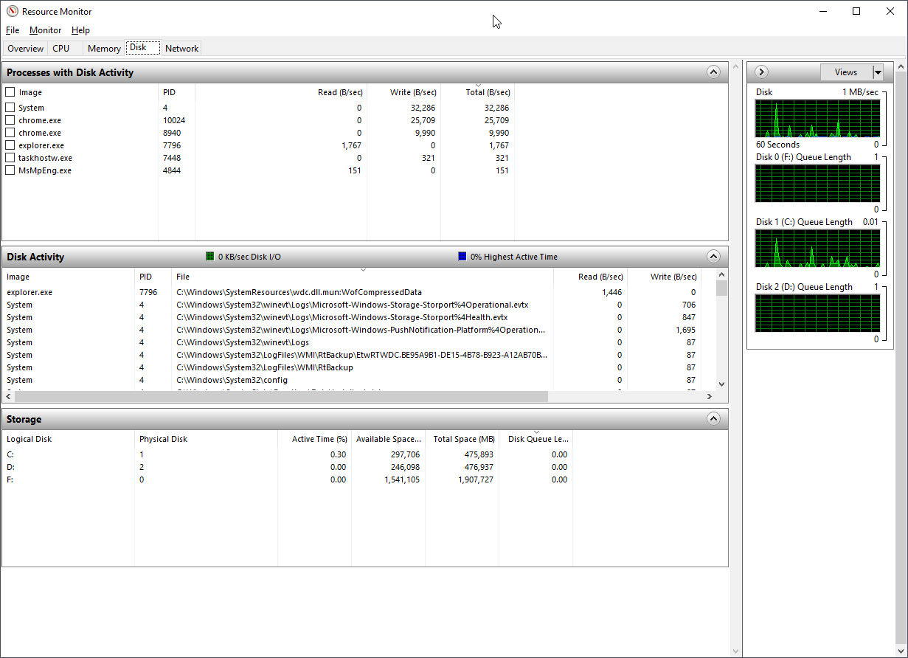Click the Disk I/O legend square
Viewport: 908px width, 658px height.
click(x=210, y=257)
